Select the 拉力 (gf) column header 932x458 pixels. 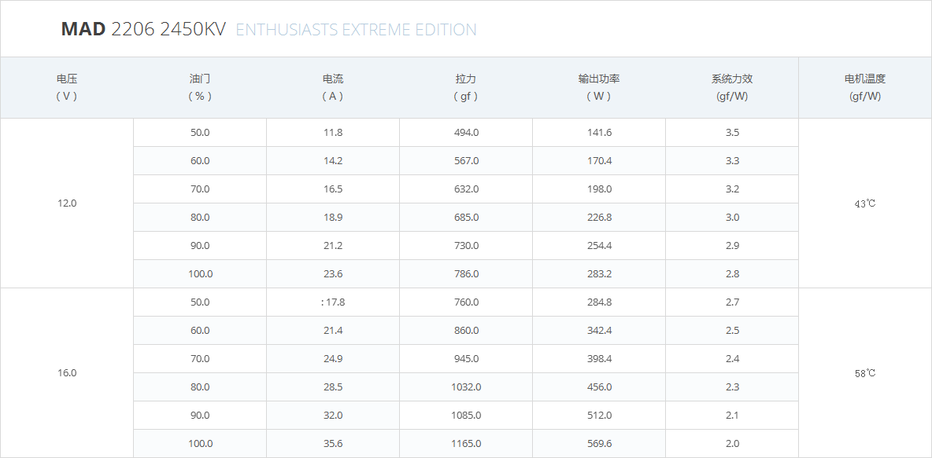(466, 87)
